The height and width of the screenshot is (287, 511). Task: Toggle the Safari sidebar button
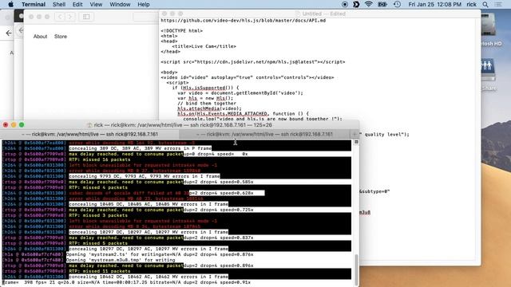pyautogui.click(x=86, y=17)
